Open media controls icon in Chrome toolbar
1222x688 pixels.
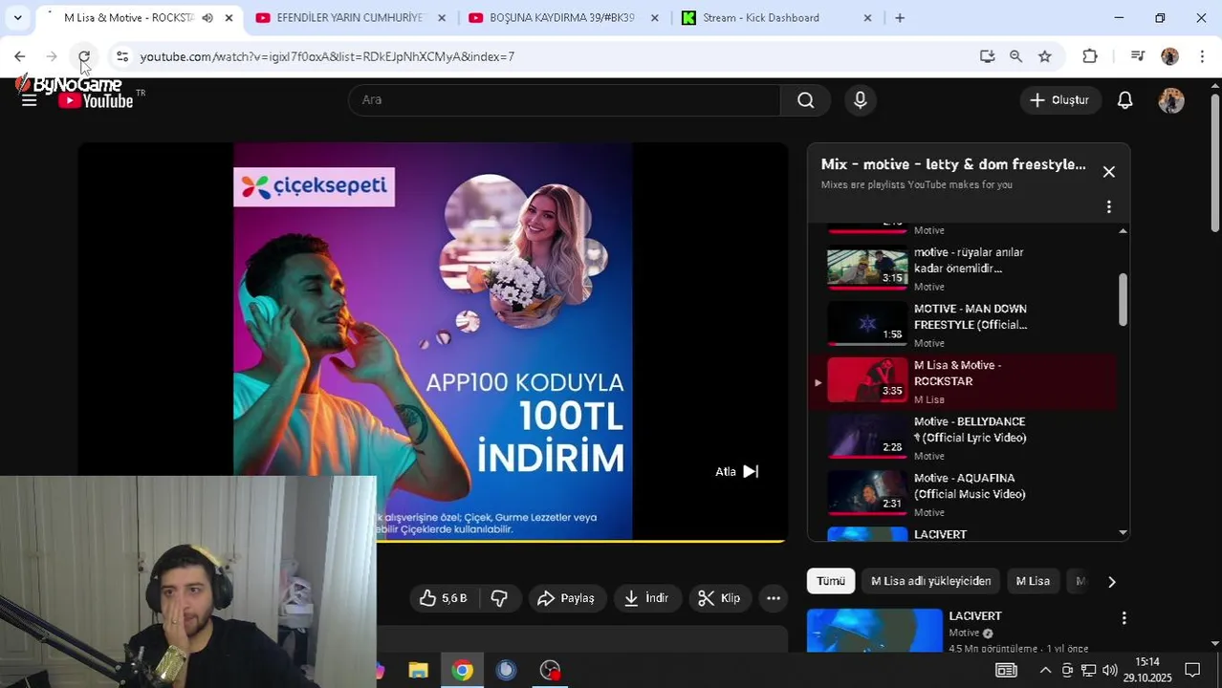[1137, 56]
